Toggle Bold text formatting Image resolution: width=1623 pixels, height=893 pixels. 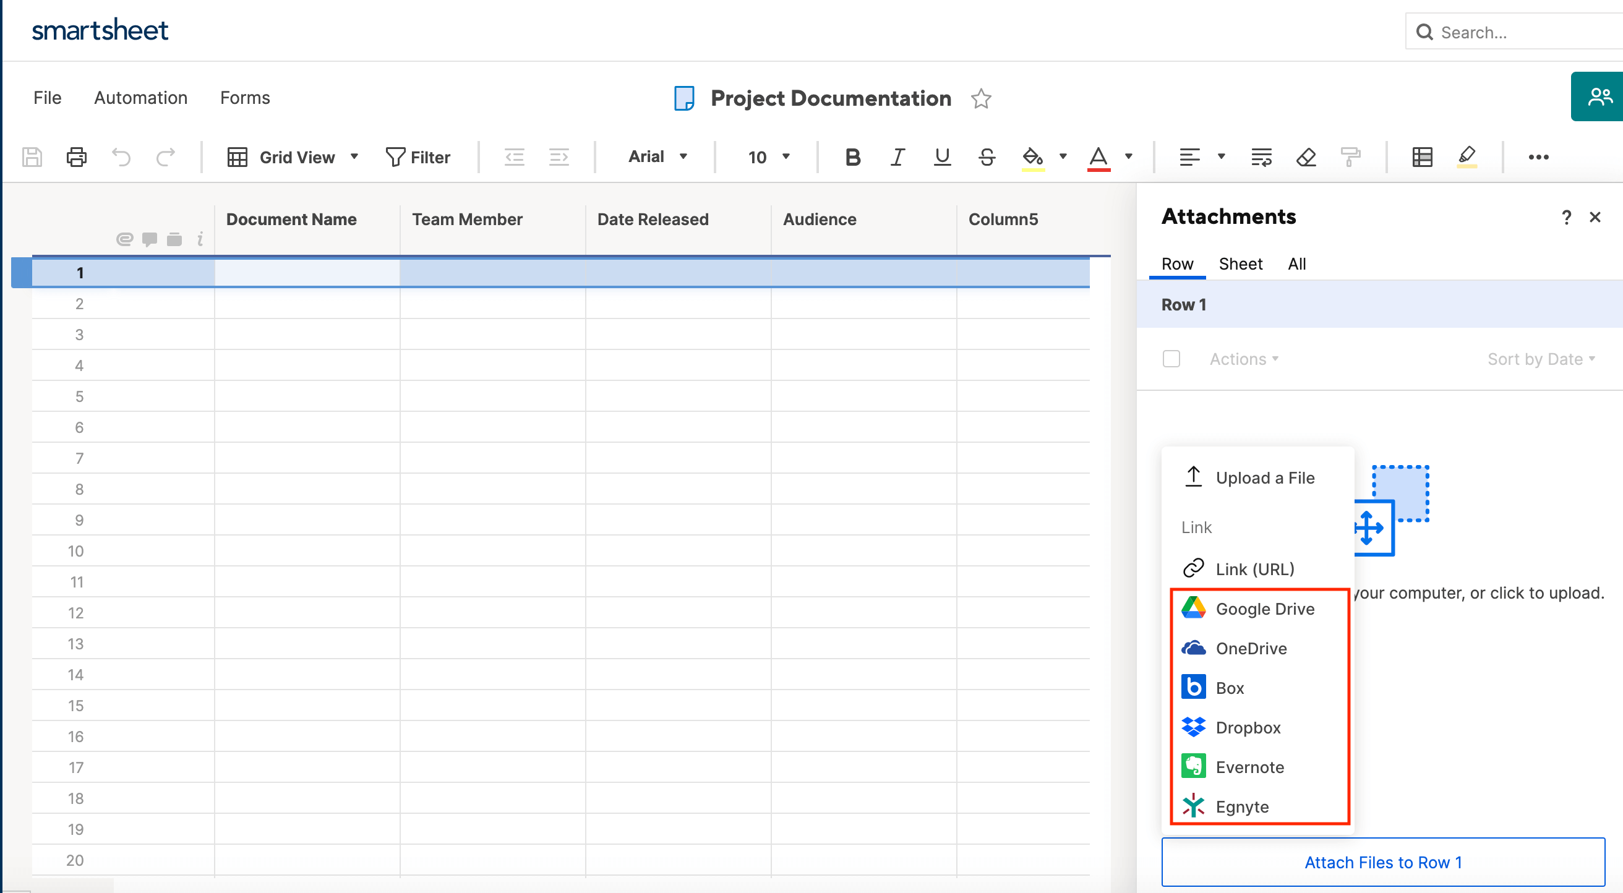tap(852, 157)
